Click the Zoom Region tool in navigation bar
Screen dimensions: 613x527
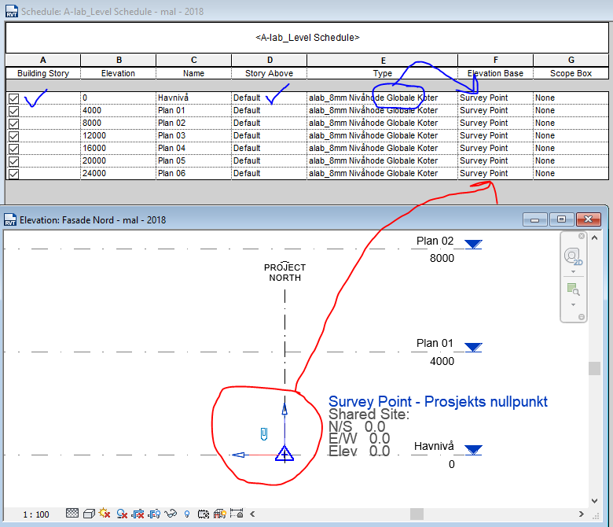click(x=573, y=289)
